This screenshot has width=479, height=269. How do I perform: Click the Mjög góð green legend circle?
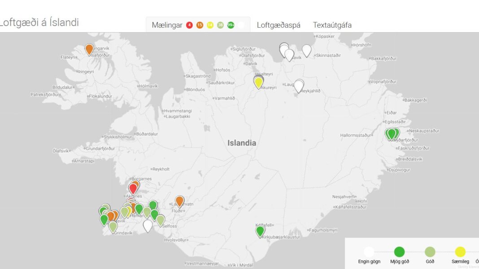click(x=399, y=252)
